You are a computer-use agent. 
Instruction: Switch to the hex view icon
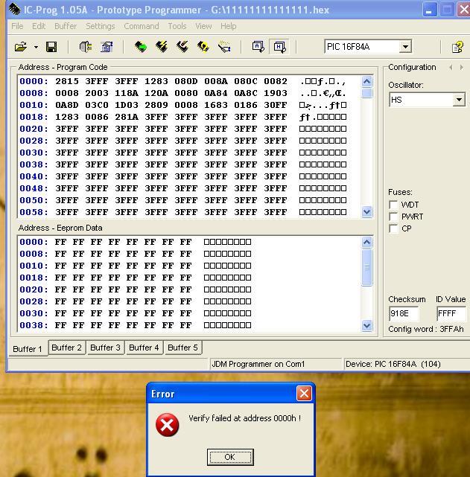279,47
